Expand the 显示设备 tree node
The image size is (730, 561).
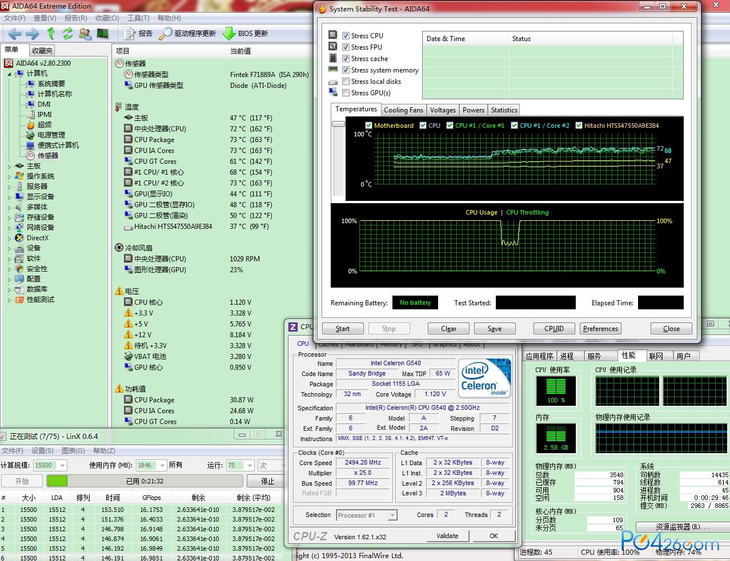click(x=9, y=197)
